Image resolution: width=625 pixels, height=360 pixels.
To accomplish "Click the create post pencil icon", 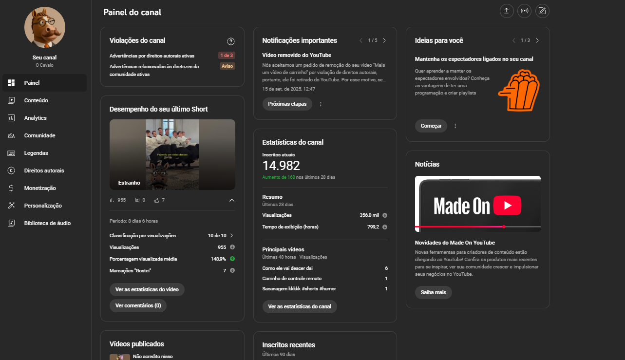I will pos(542,11).
